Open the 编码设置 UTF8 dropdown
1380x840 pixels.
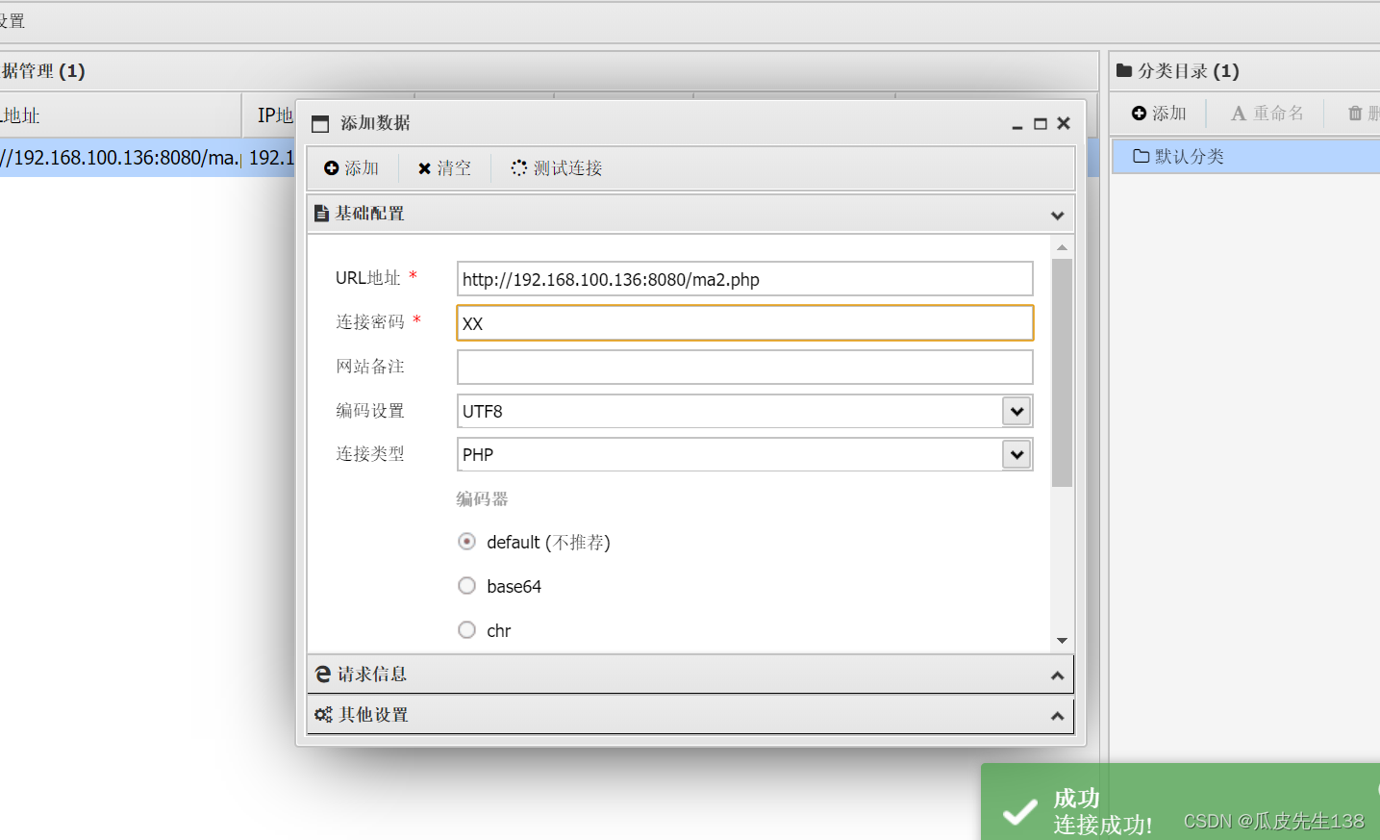coord(1016,410)
